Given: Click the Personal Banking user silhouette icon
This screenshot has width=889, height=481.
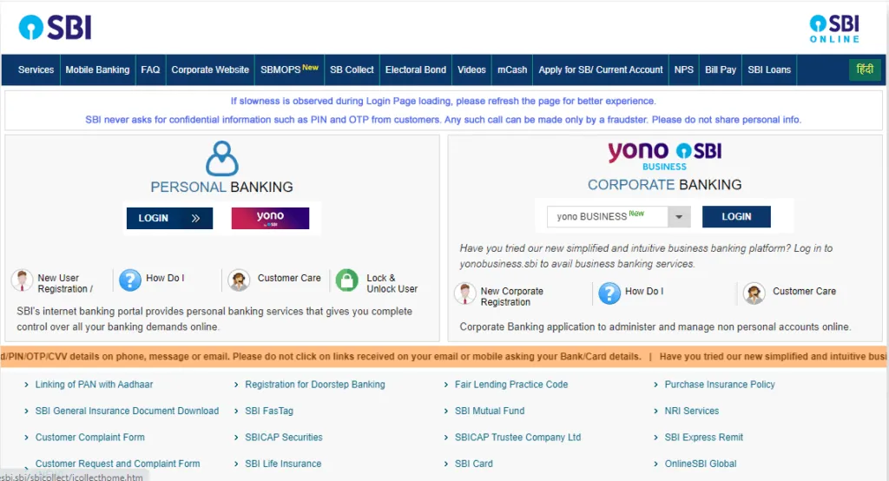Looking at the screenshot, I should click(x=221, y=158).
